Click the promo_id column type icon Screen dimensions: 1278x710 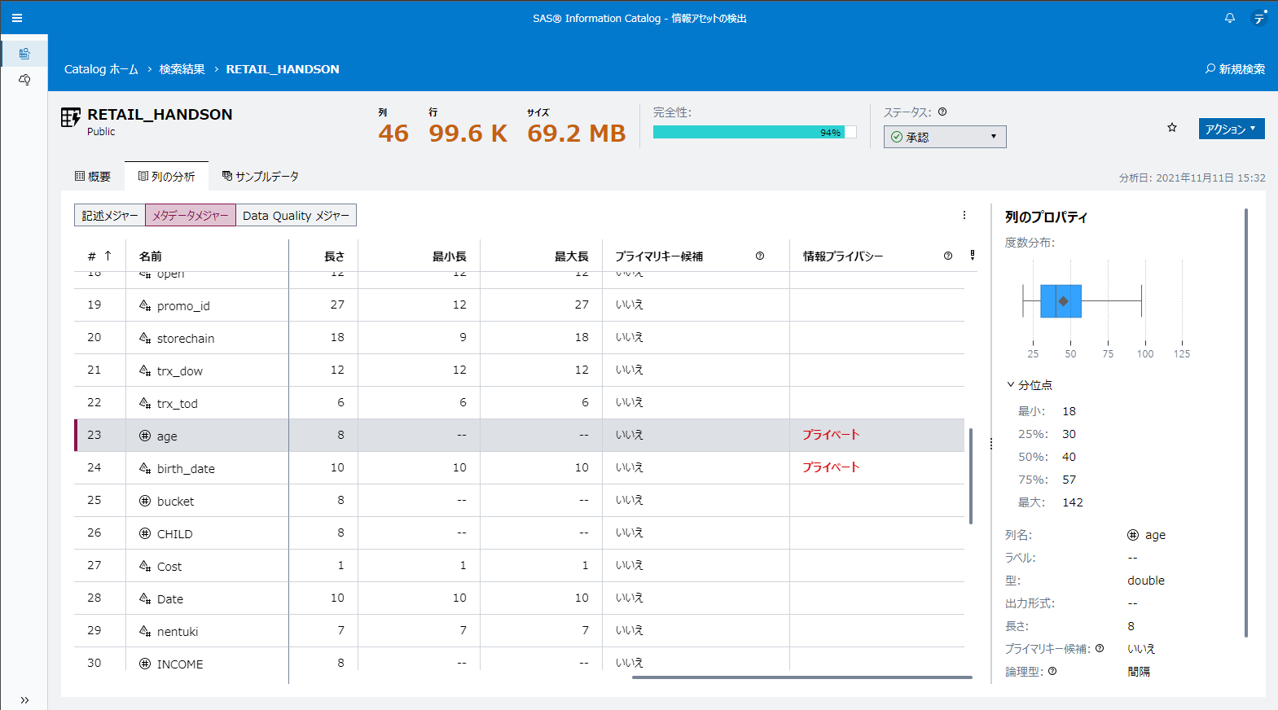click(145, 305)
